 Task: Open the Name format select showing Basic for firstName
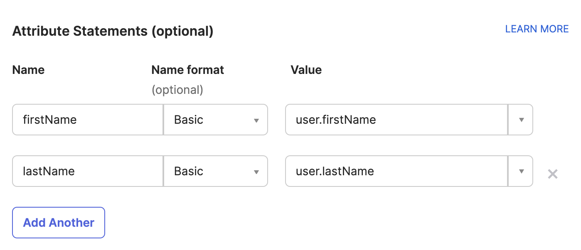(215, 120)
